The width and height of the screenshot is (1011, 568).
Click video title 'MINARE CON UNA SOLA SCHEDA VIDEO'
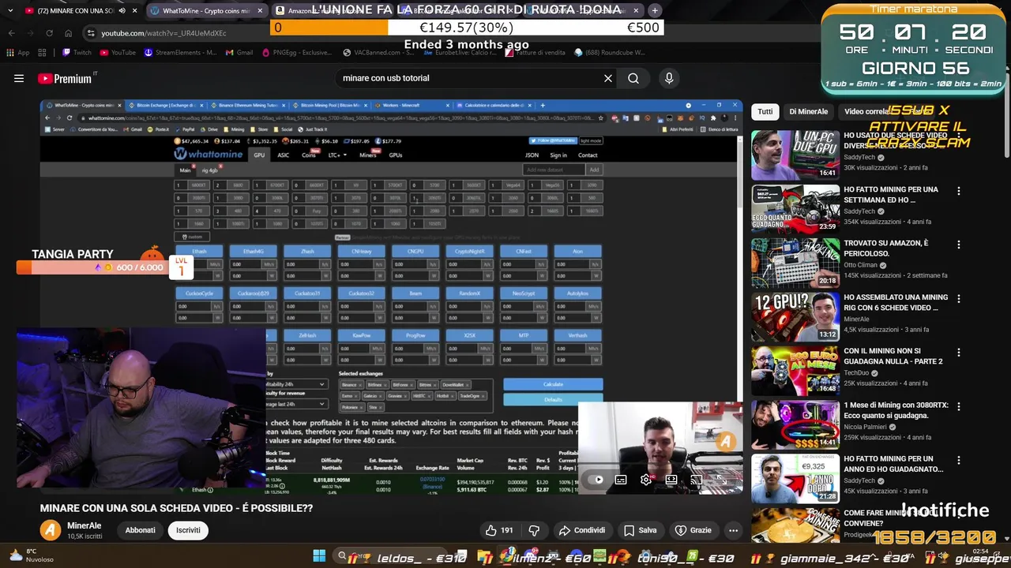176,508
